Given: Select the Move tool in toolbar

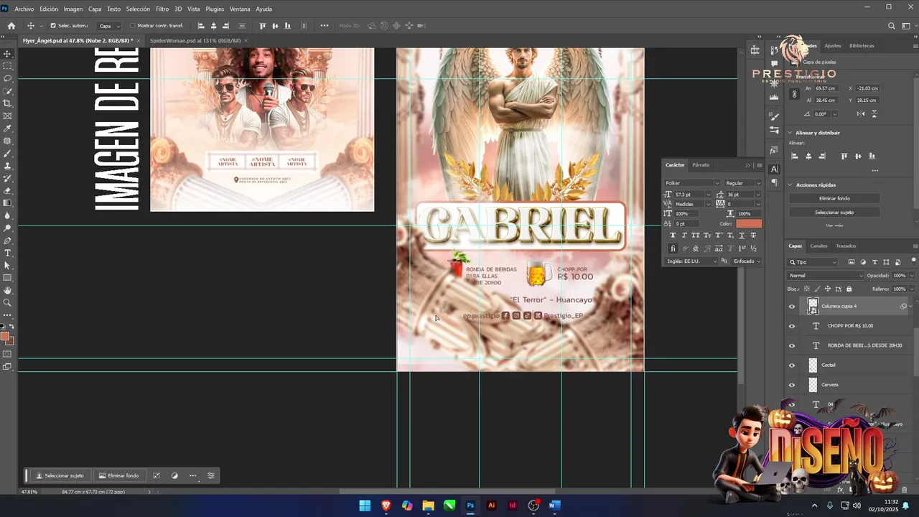Looking at the screenshot, I should point(8,54).
